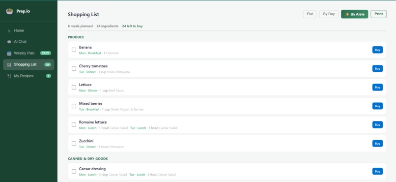Click Buy for Cherry tomatoes
The height and width of the screenshot is (182, 396).
(377, 68)
